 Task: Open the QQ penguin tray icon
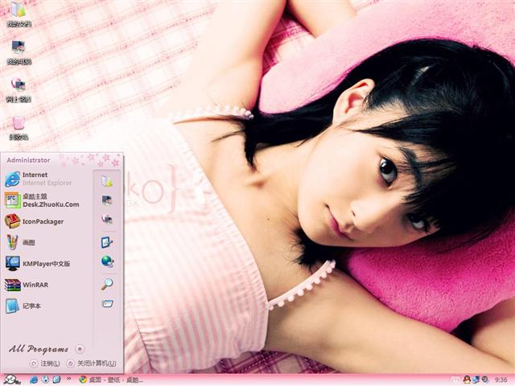pos(467,380)
